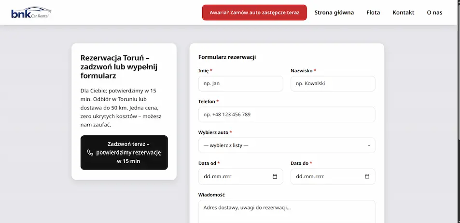Focus the Imię input field
Image resolution: width=460 pixels, height=223 pixels.
[x=240, y=83]
